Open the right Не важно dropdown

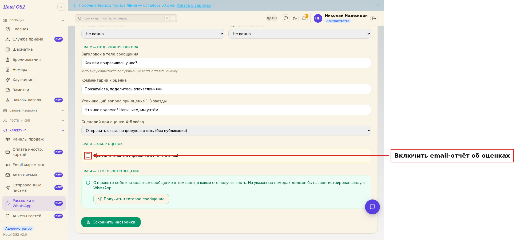point(300,34)
